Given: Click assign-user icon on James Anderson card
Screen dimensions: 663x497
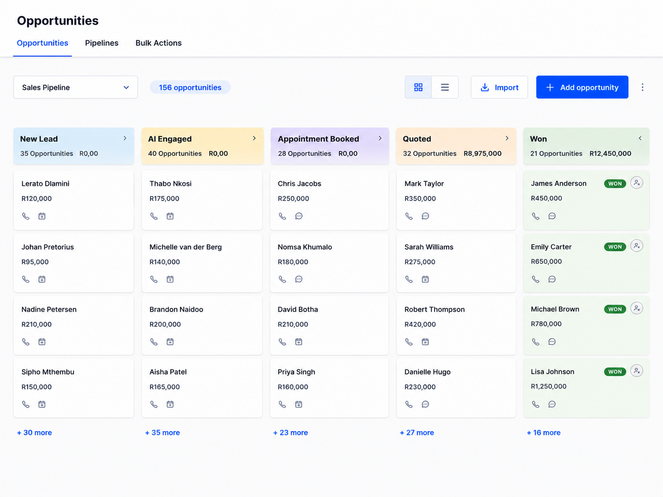Looking at the screenshot, I should click(x=636, y=183).
